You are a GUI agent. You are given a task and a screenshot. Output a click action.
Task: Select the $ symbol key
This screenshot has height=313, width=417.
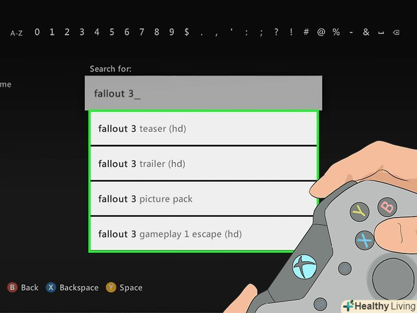coord(187,32)
